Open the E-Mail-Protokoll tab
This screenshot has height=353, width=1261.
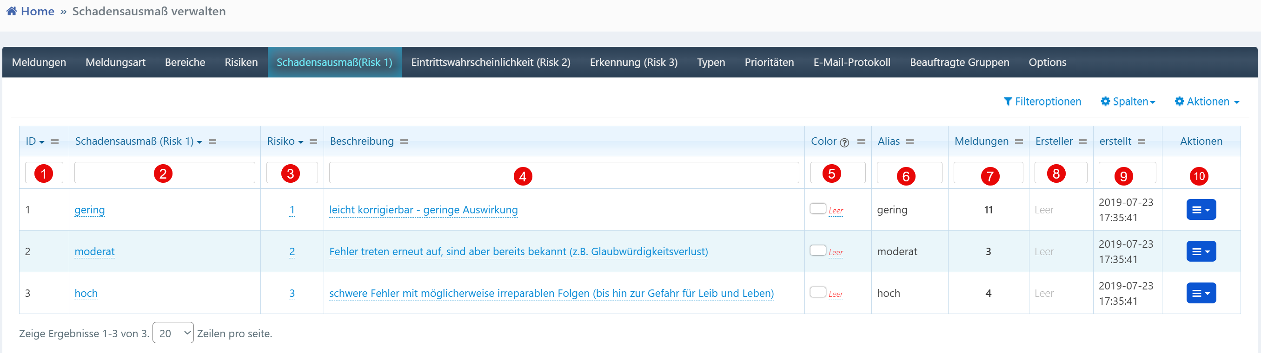click(851, 63)
